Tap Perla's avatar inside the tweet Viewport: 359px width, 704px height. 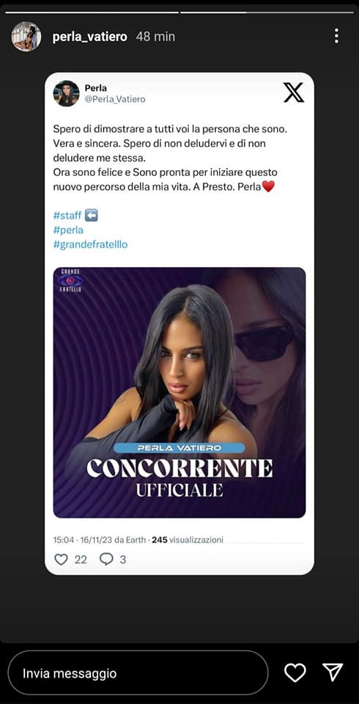[66, 93]
